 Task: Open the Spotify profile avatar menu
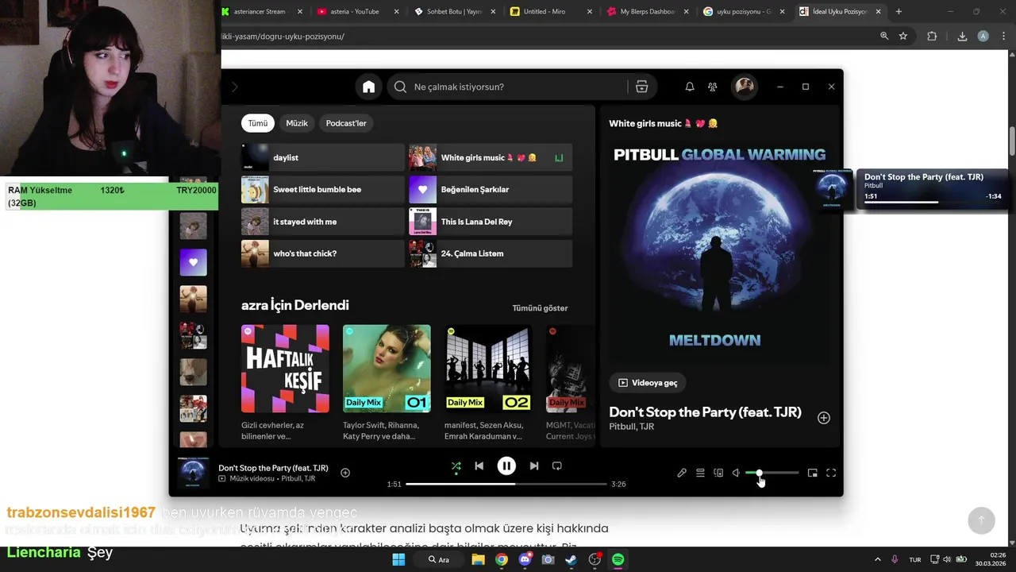(745, 87)
